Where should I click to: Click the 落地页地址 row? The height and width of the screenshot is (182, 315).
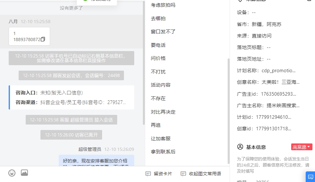(x=254, y=59)
